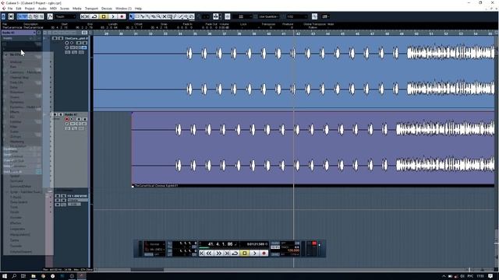Click Constrain Delay Compensation icon
The width and height of the screenshot is (499, 280).
click(11, 16)
